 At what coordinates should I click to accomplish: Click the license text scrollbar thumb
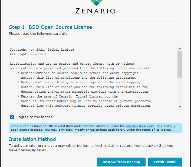180,64
